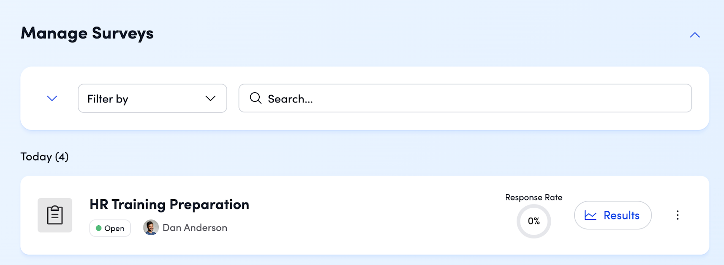
Task: Open the three-dot survey options menu
Action: [677, 215]
